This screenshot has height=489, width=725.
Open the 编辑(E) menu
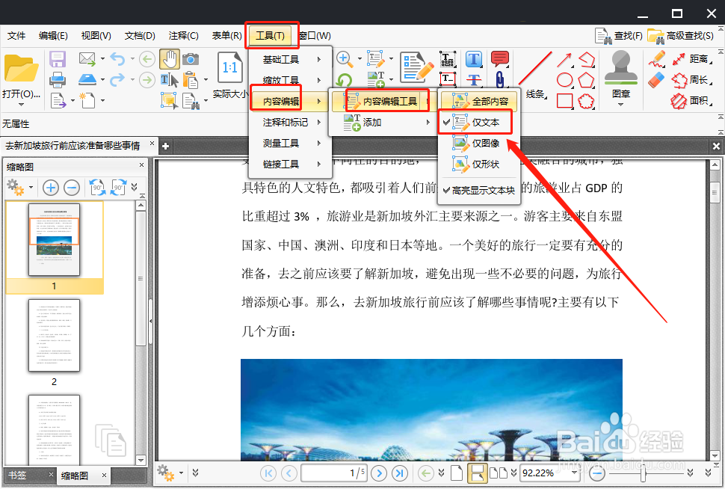click(53, 36)
